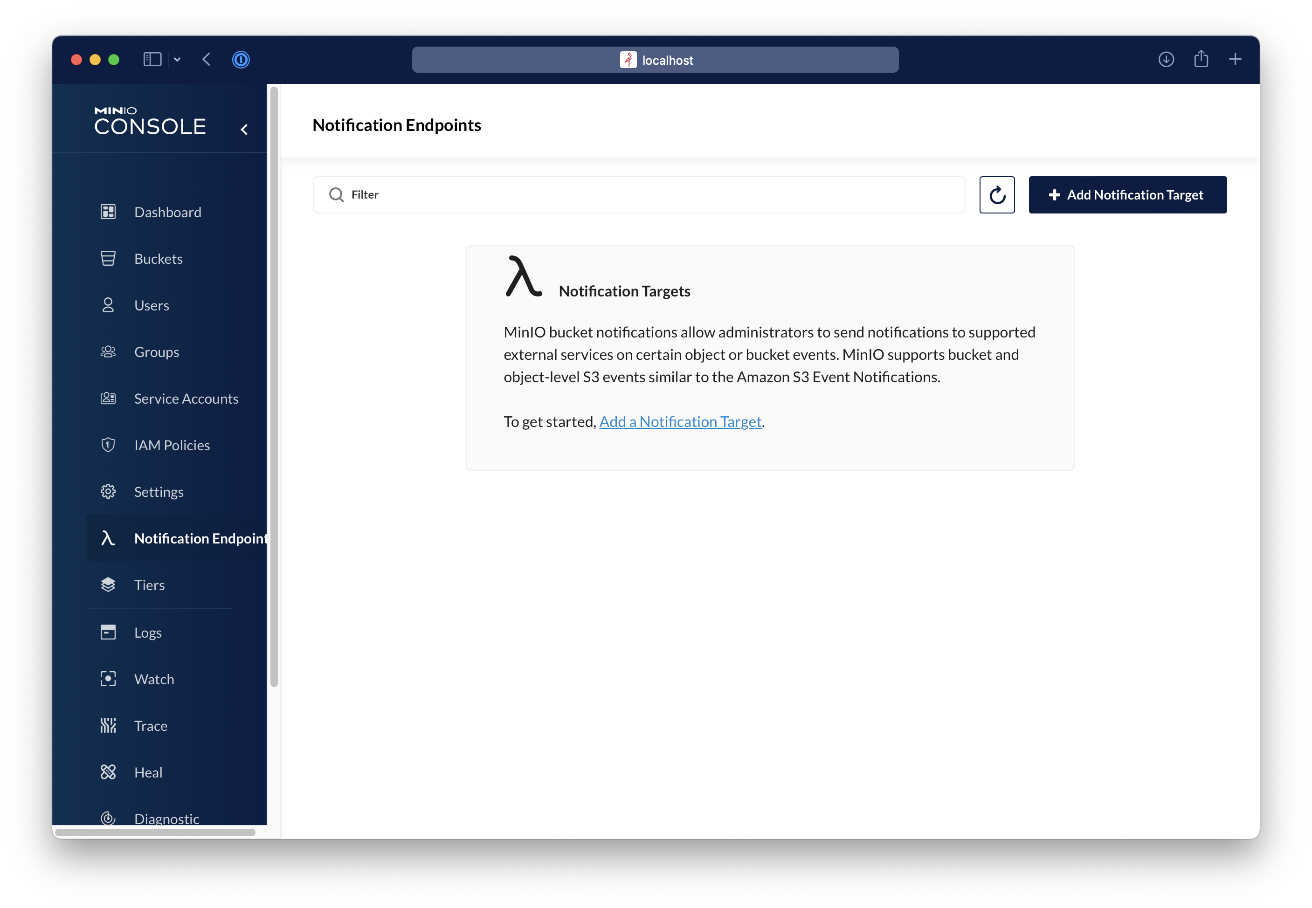Open the Logs menu item

pyautogui.click(x=148, y=633)
